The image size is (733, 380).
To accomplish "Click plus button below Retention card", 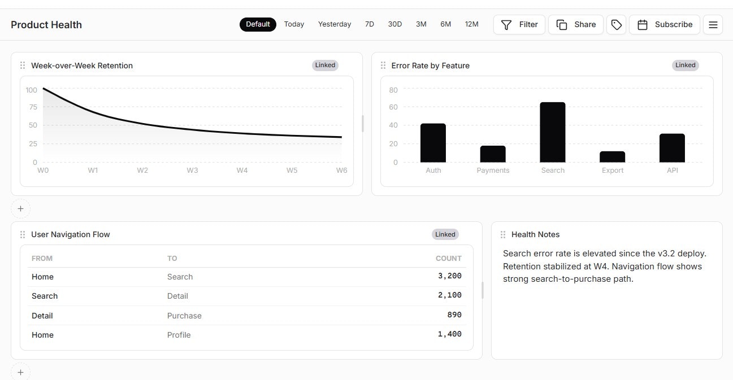I will (x=21, y=208).
